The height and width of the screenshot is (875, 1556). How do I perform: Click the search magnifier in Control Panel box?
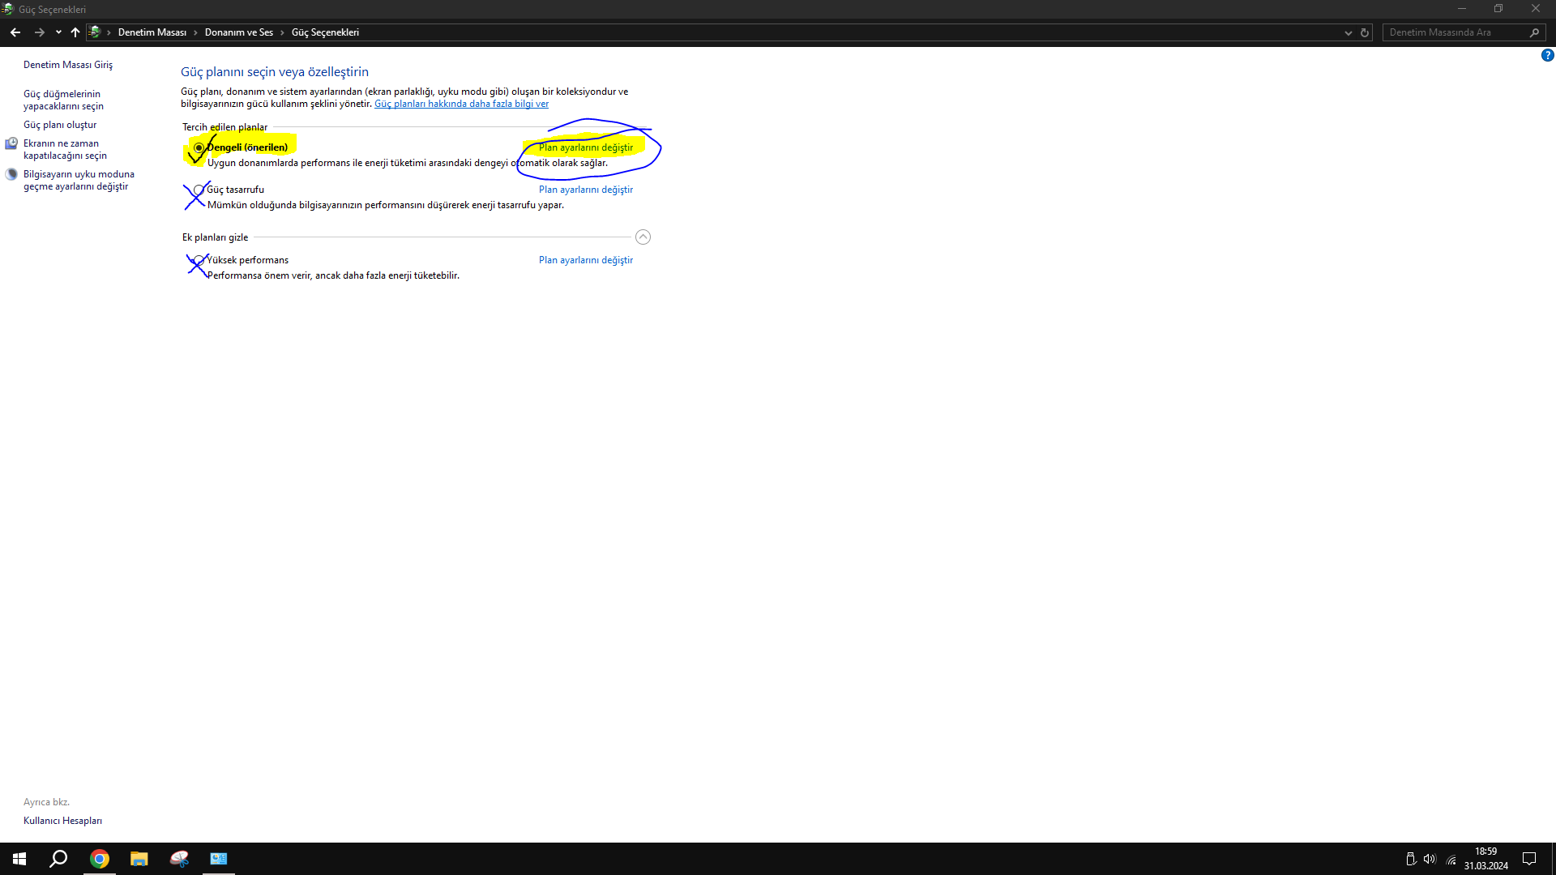coord(1534,32)
